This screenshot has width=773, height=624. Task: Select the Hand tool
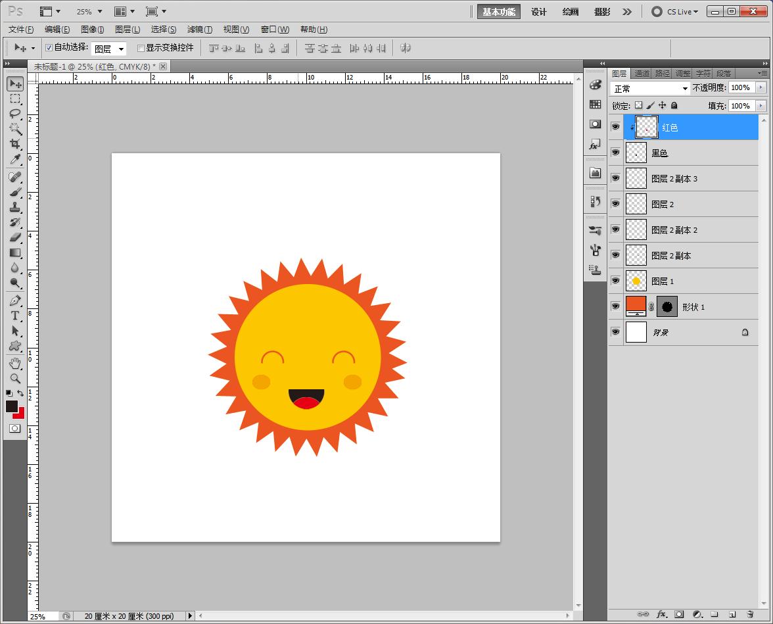click(15, 363)
